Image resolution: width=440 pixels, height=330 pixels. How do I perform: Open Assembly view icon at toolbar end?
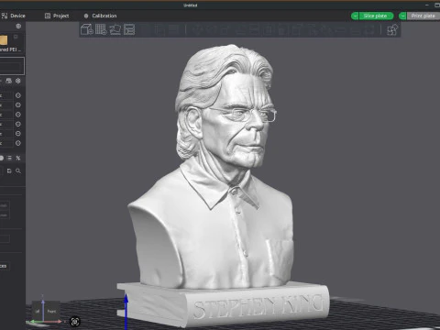pos(392,29)
